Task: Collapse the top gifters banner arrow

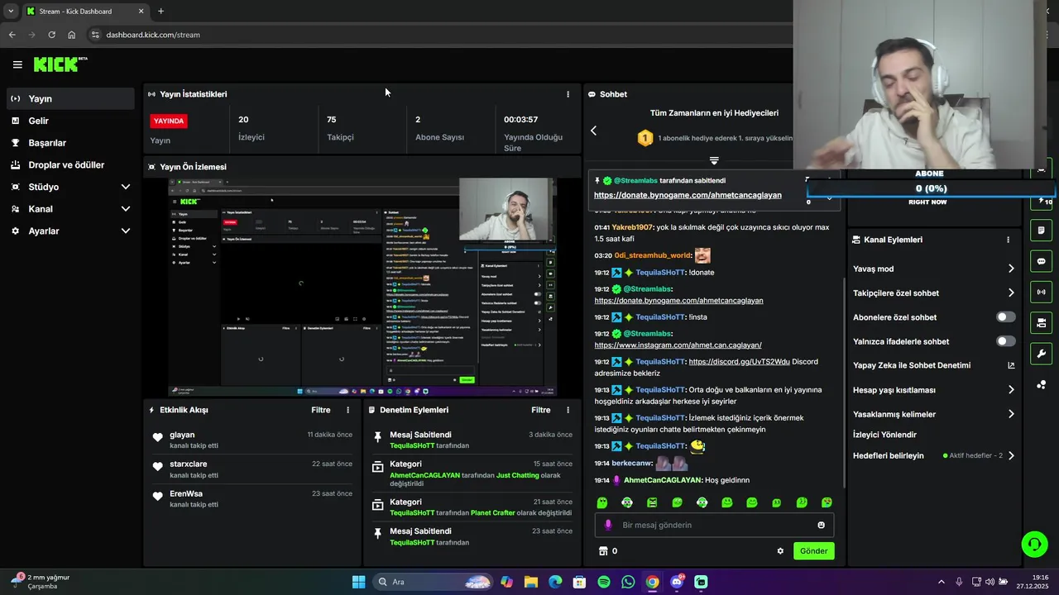Action: [714, 160]
